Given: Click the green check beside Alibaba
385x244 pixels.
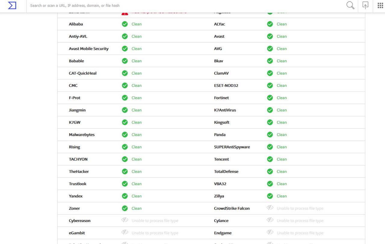Looking at the screenshot, I should pos(125,24).
